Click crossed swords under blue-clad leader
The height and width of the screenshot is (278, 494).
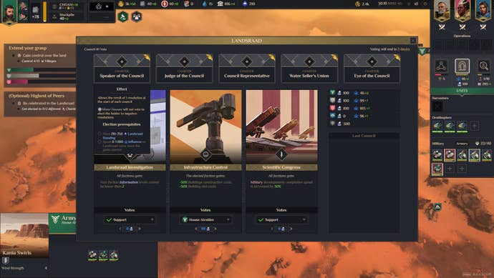(483, 27)
